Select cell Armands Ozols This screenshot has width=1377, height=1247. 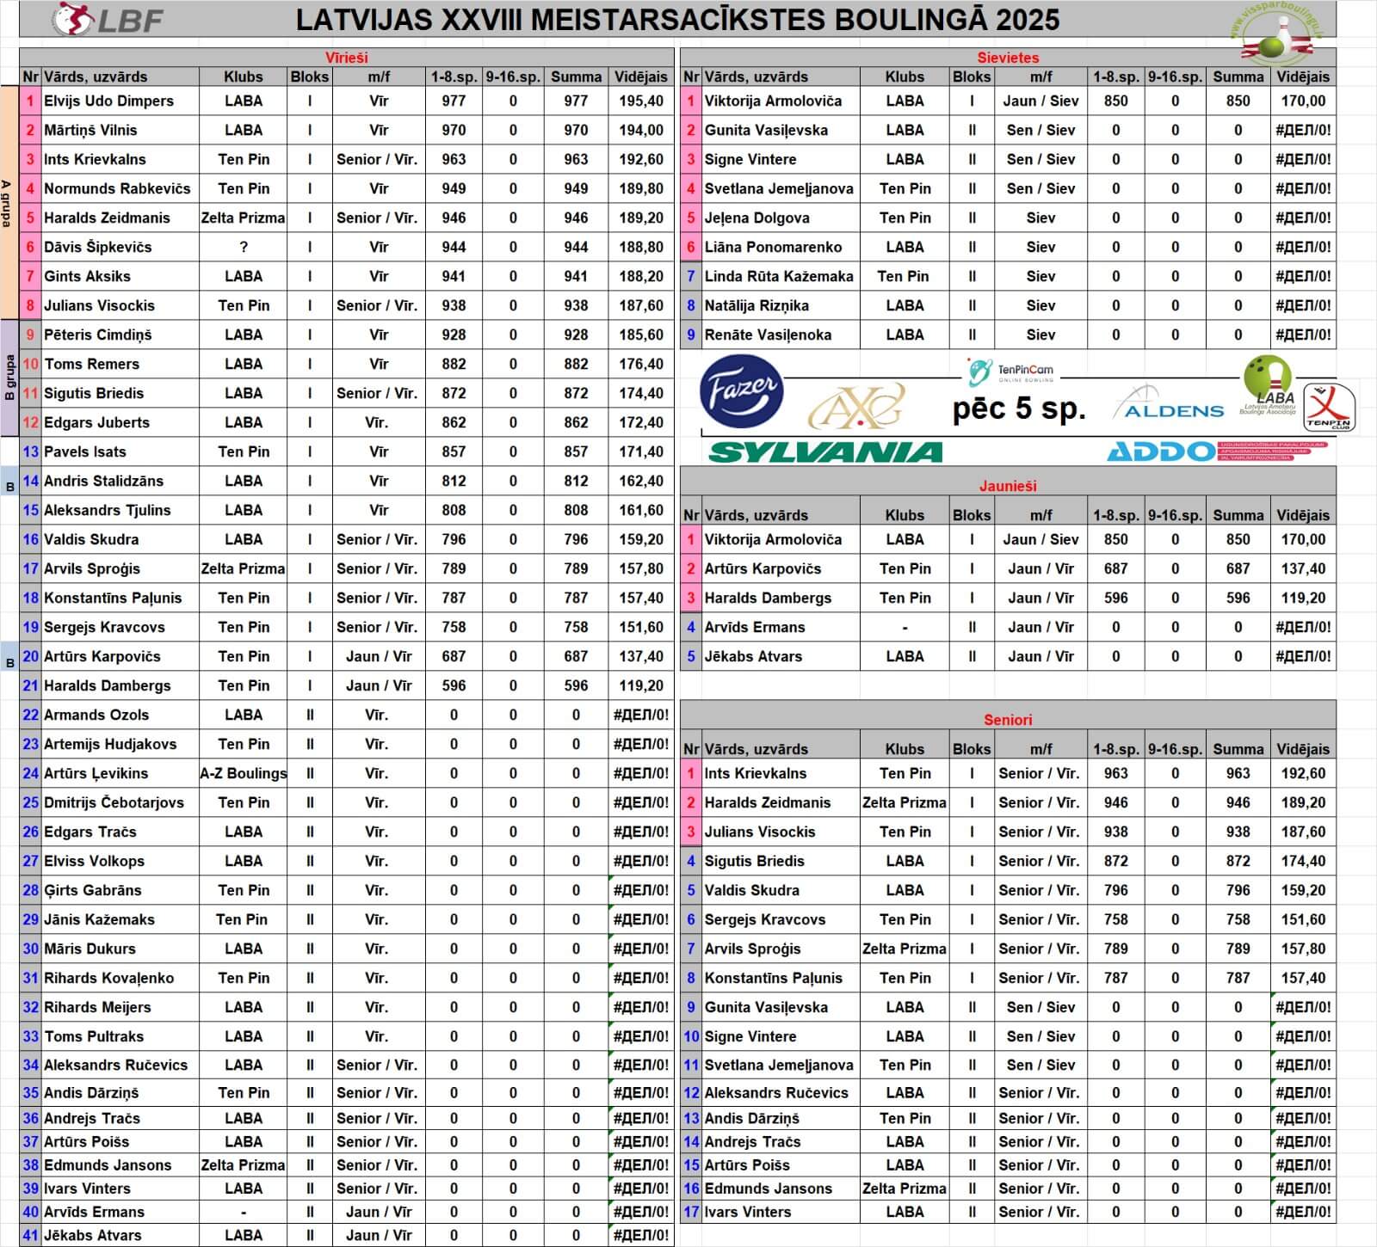pos(120,715)
